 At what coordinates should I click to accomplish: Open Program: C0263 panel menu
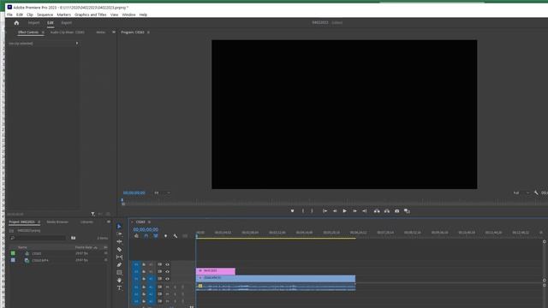(148, 33)
